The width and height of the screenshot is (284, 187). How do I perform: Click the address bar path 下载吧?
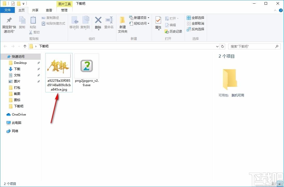click(44, 46)
